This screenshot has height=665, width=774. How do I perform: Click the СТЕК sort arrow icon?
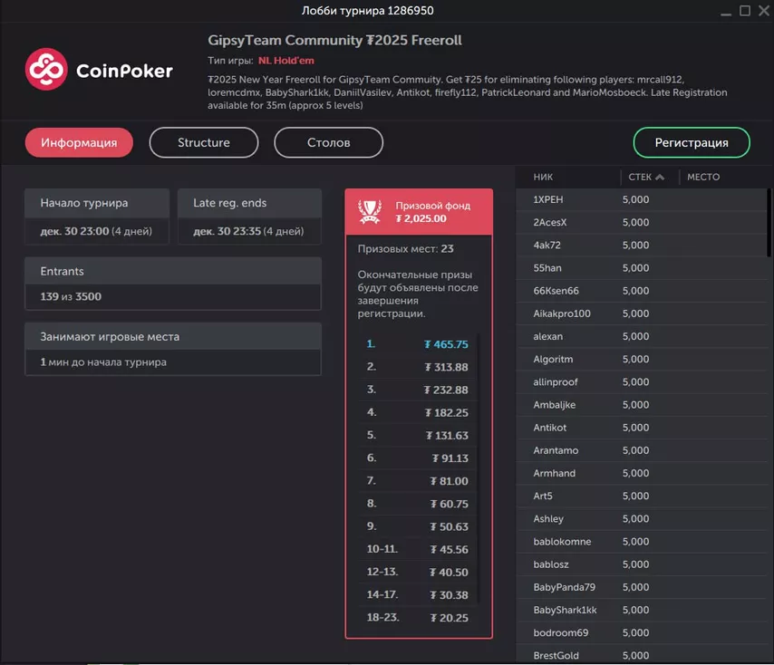point(660,177)
